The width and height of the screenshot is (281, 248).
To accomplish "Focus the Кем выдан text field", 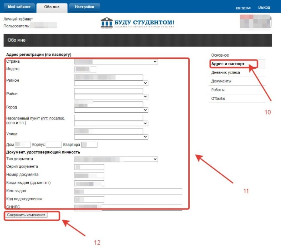I will coord(128,191).
